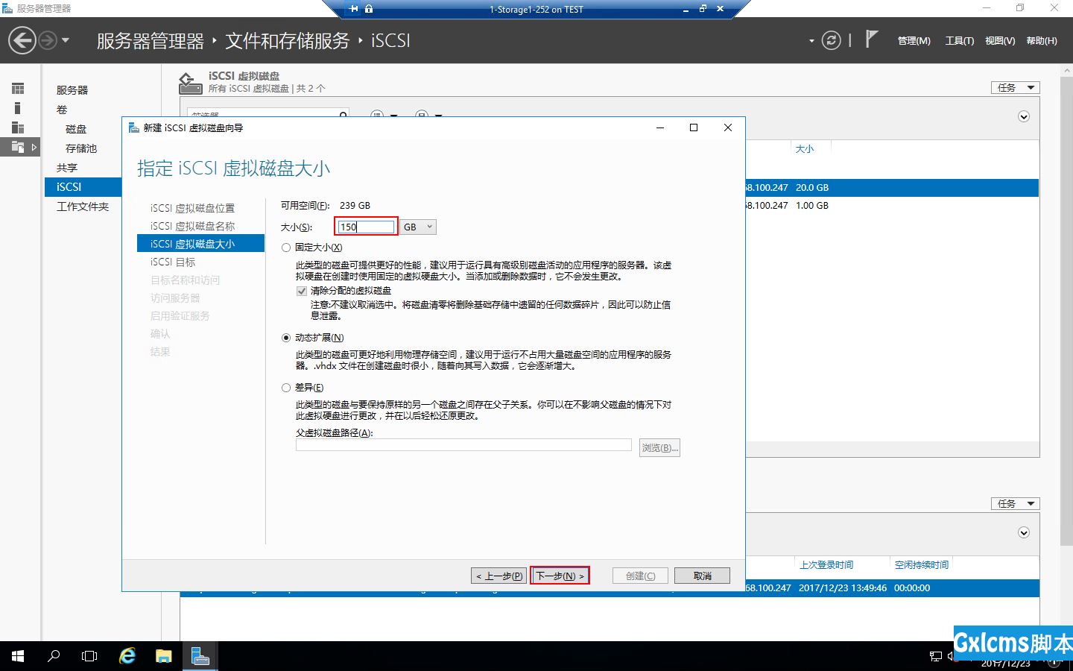The height and width of the screenshot is (671, 1073).
Task: Click File and Storage Services icon in left strip
Action: (x=18, y=147)
